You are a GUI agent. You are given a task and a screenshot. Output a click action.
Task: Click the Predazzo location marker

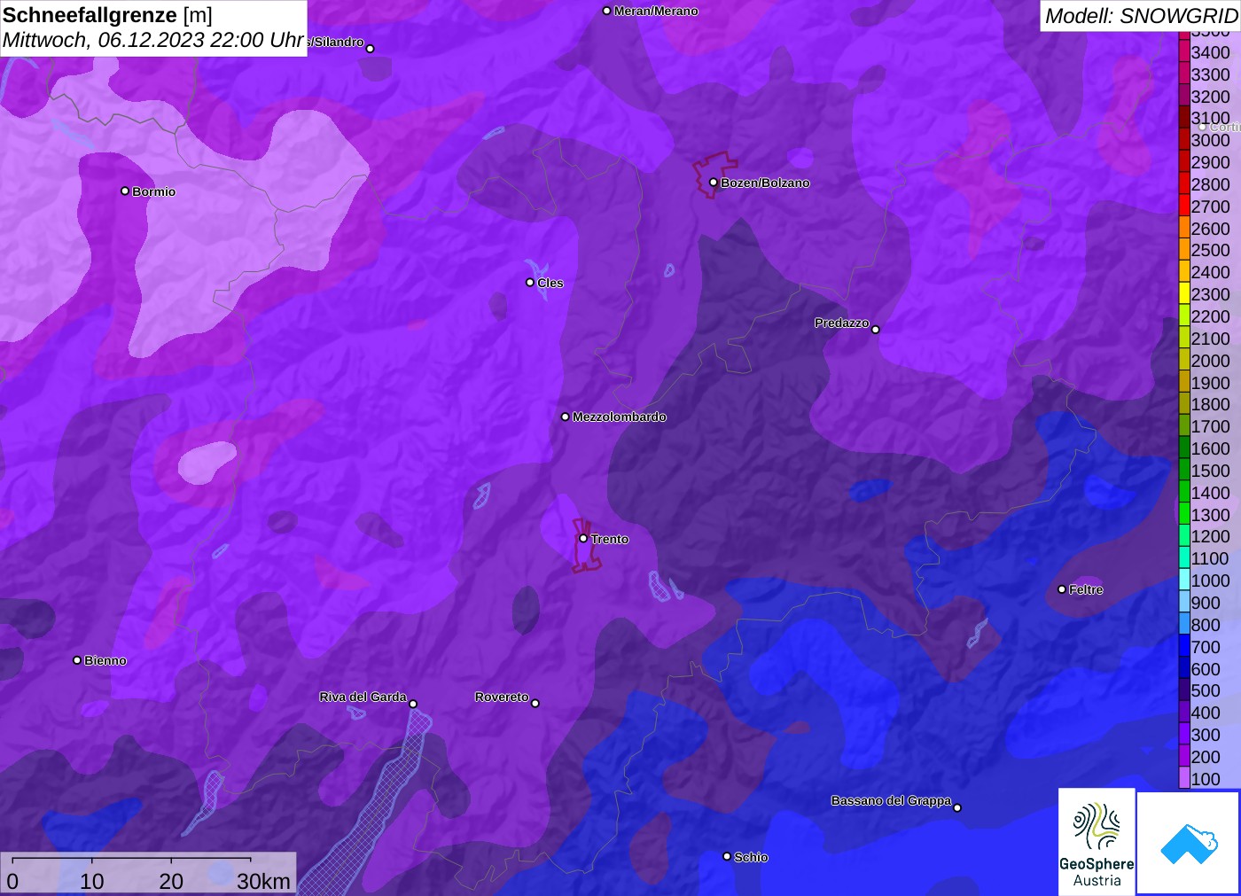876,330
